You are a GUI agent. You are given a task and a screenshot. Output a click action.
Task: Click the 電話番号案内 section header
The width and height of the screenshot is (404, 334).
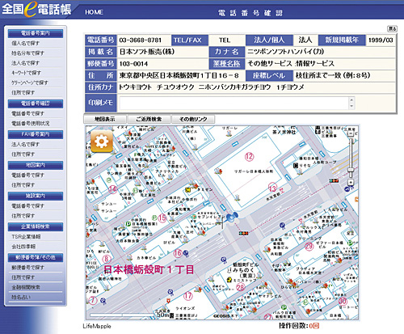tap(36, 33)
